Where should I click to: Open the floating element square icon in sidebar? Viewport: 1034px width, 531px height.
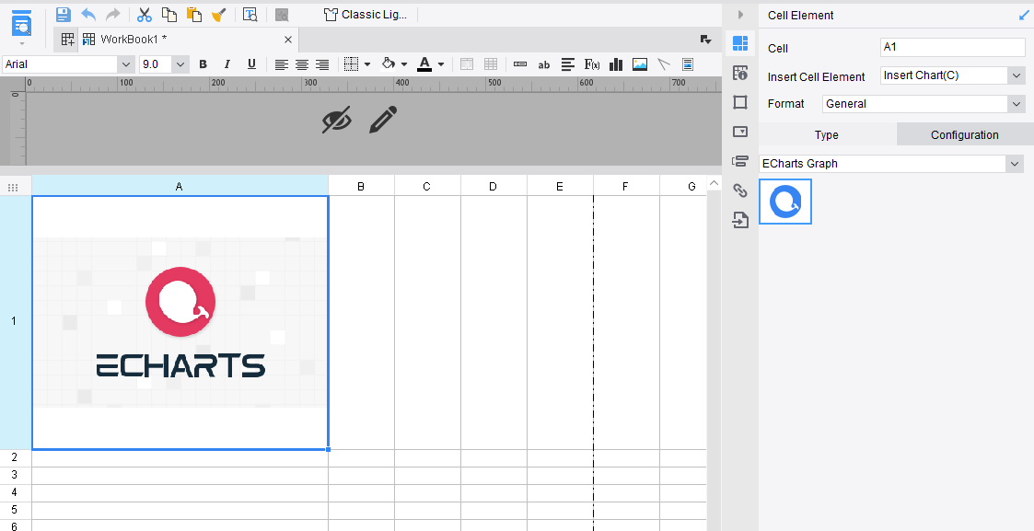740,102
